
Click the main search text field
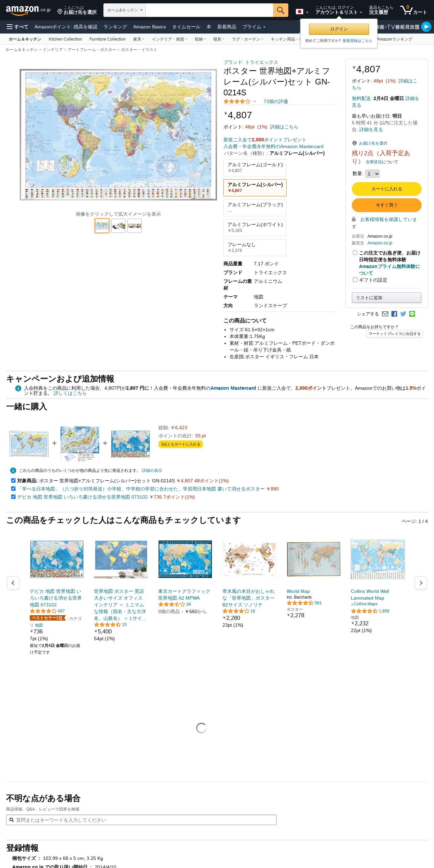209,10
